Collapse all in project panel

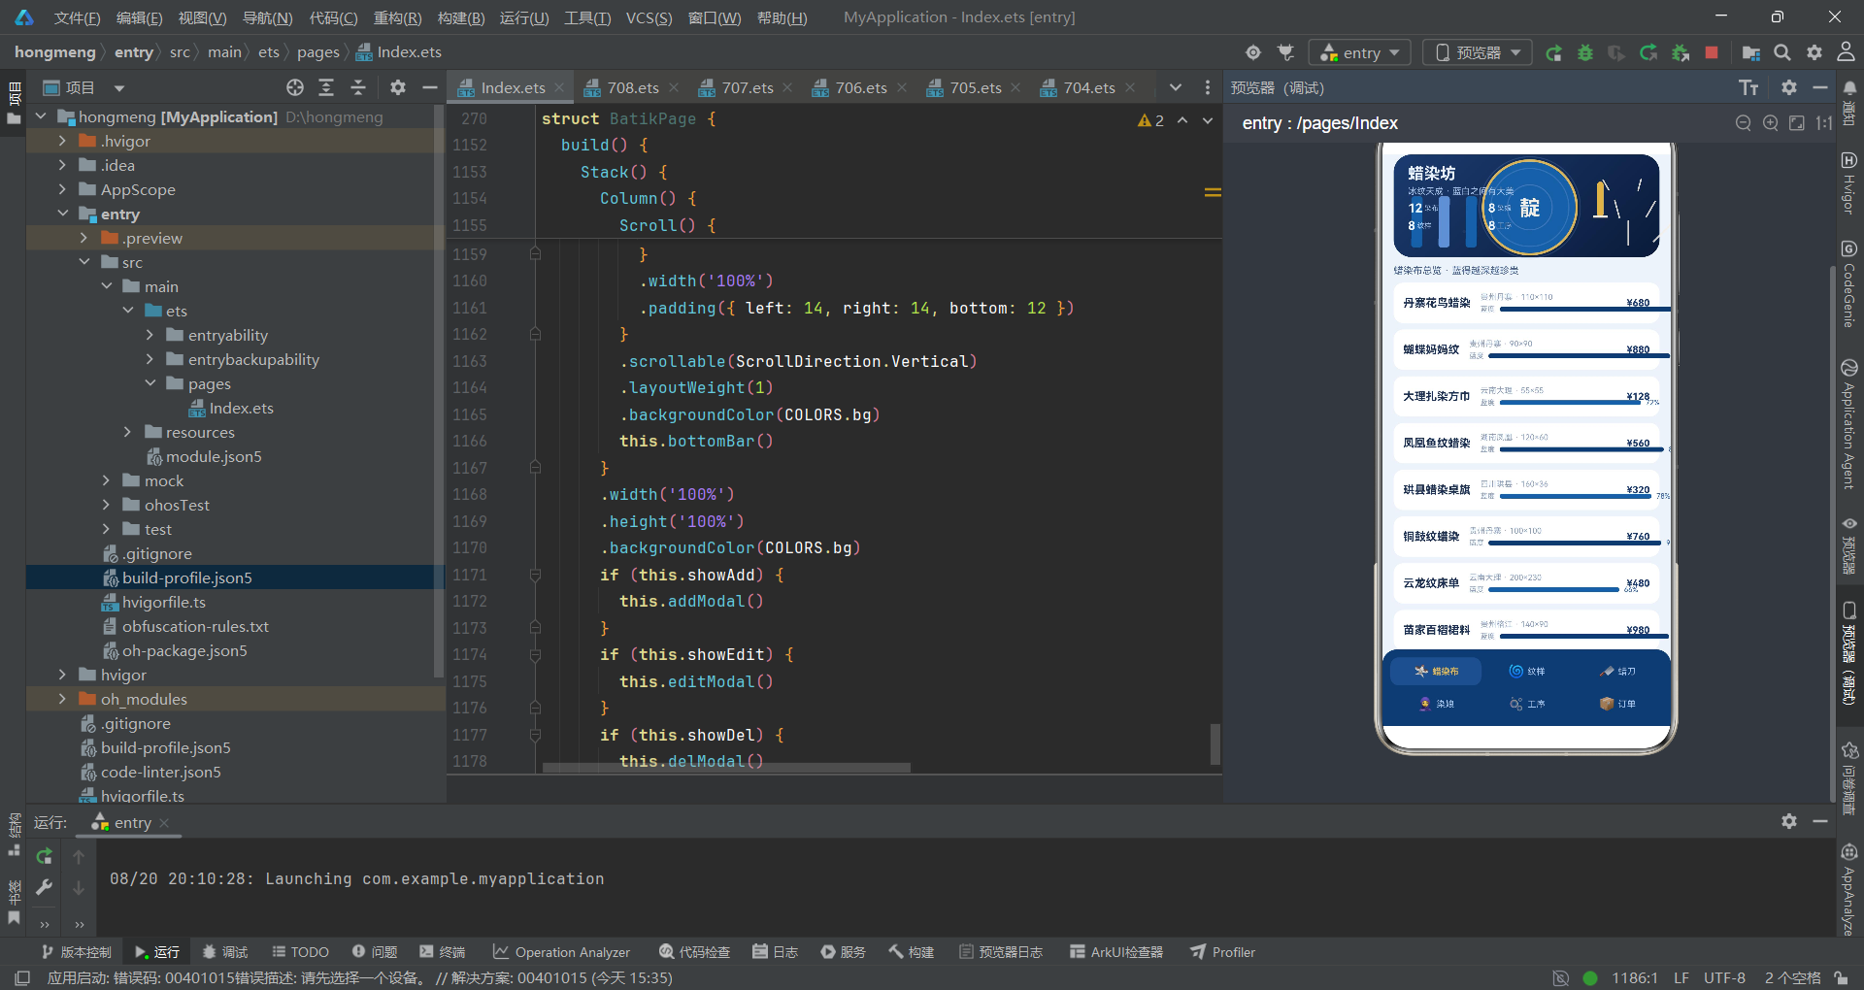tap(358, 87)
